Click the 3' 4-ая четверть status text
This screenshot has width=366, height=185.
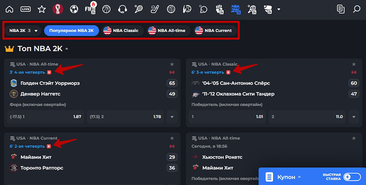coord(27,72)
